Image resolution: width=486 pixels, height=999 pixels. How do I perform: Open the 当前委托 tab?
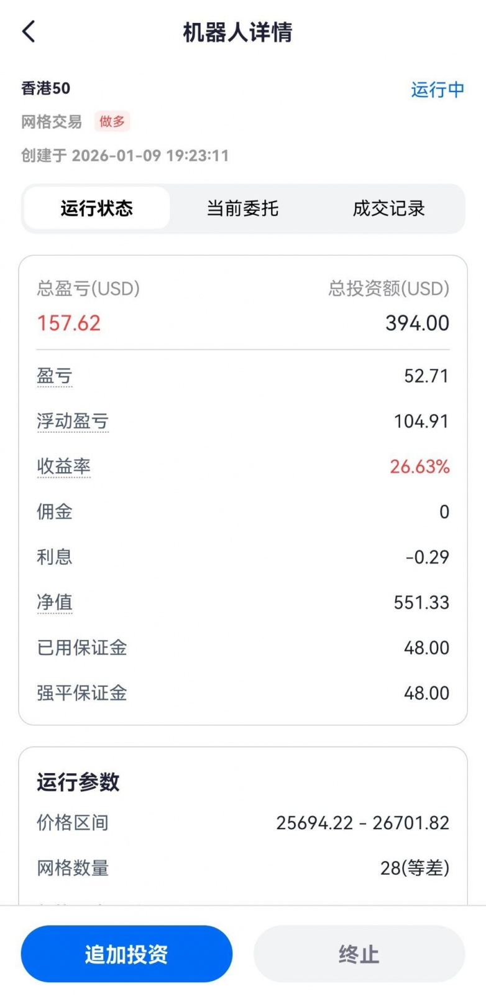coord(242,208)
